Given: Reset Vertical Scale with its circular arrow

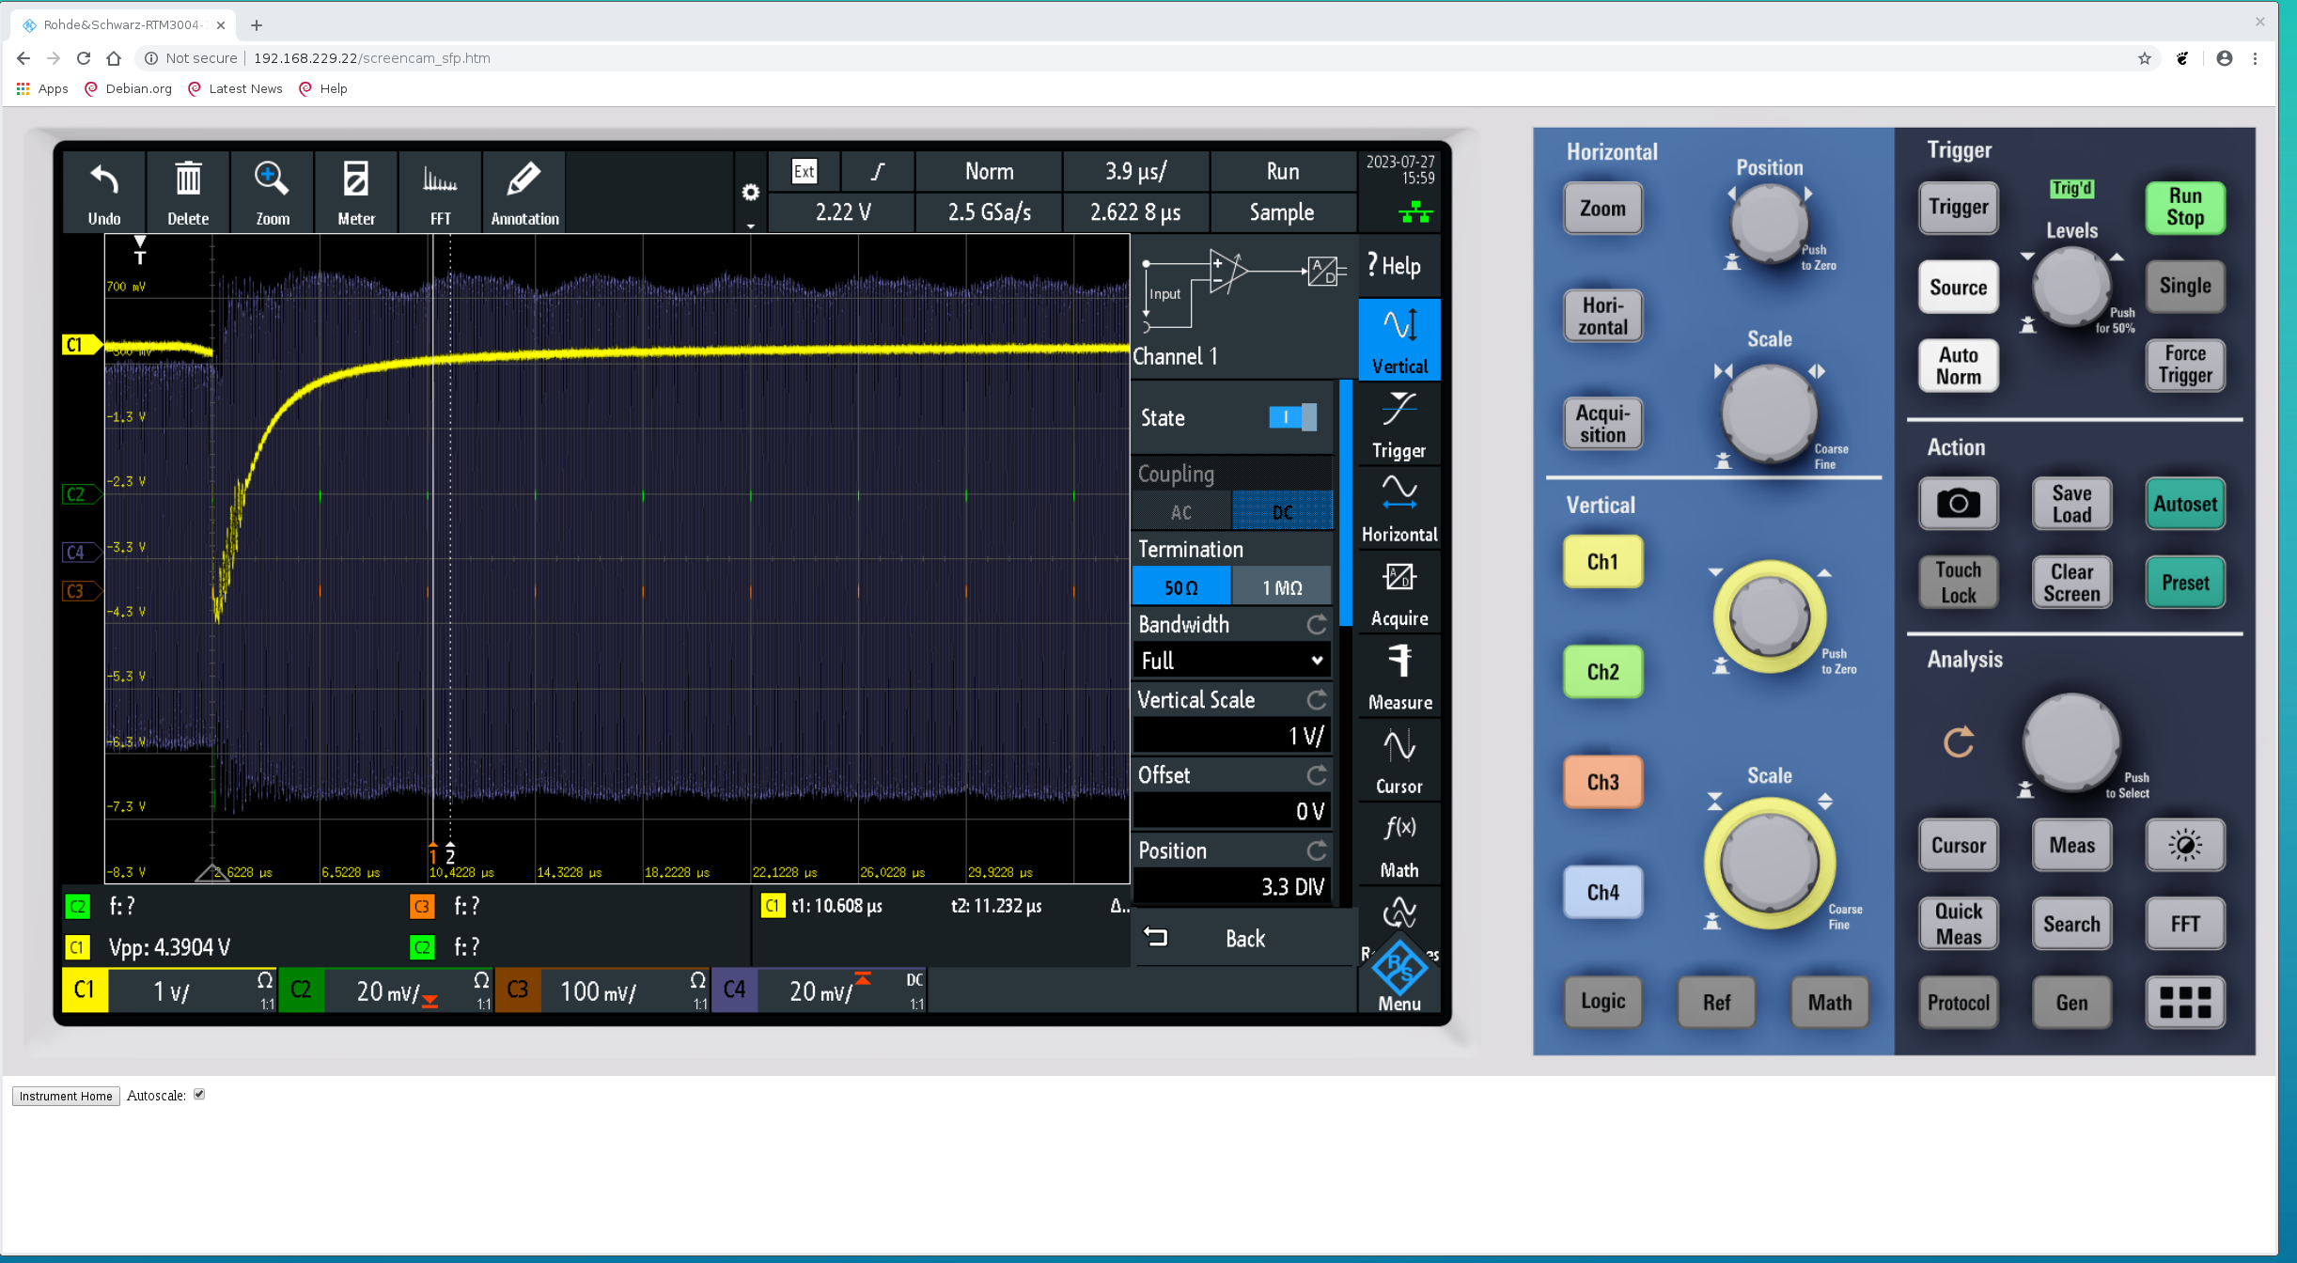Looking at the screenshot, I should [1317, 700].
